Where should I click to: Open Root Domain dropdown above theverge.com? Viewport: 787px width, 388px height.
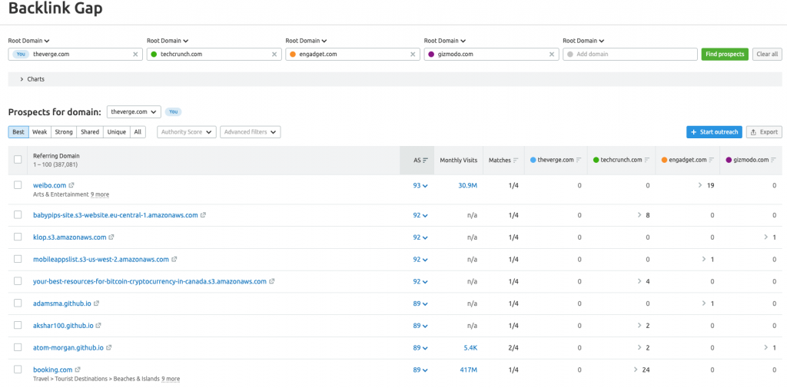(x=28, y=41)
